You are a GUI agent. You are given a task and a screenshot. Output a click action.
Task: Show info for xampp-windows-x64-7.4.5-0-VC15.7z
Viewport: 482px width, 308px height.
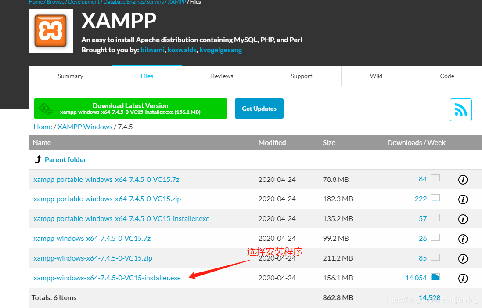tap(463, 239)
